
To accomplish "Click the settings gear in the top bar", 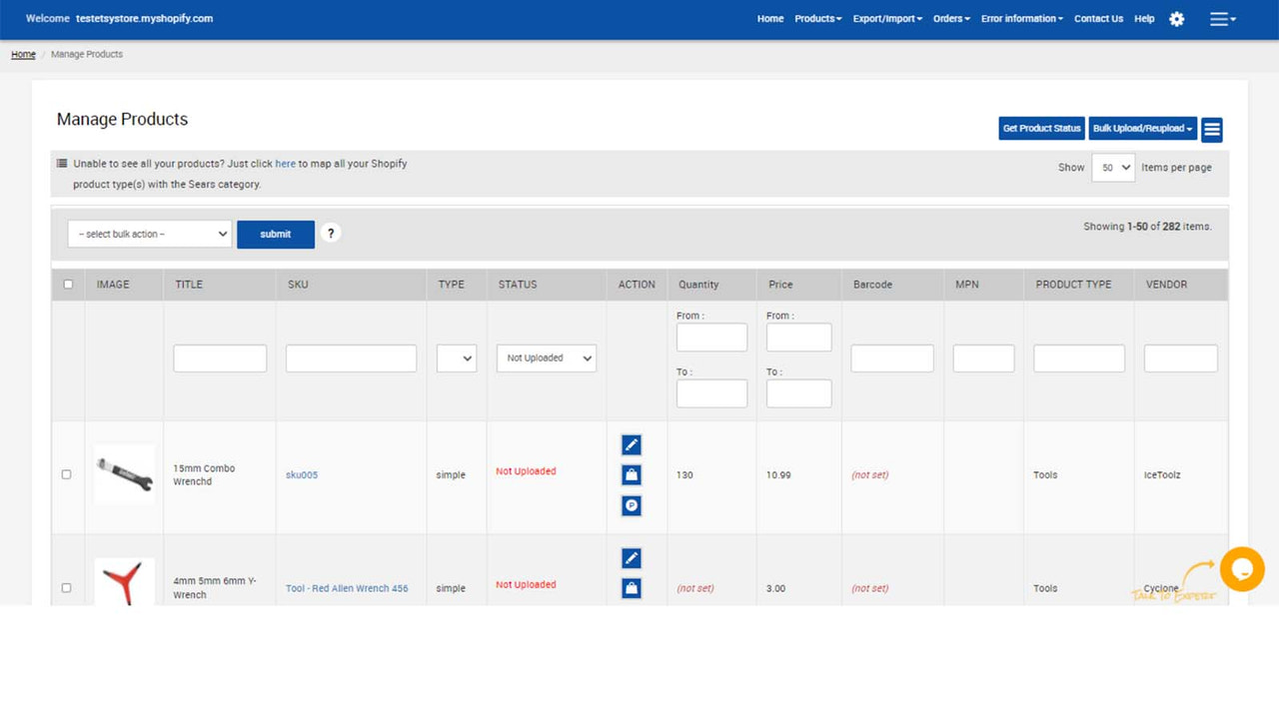I will tap(1176, 19).
